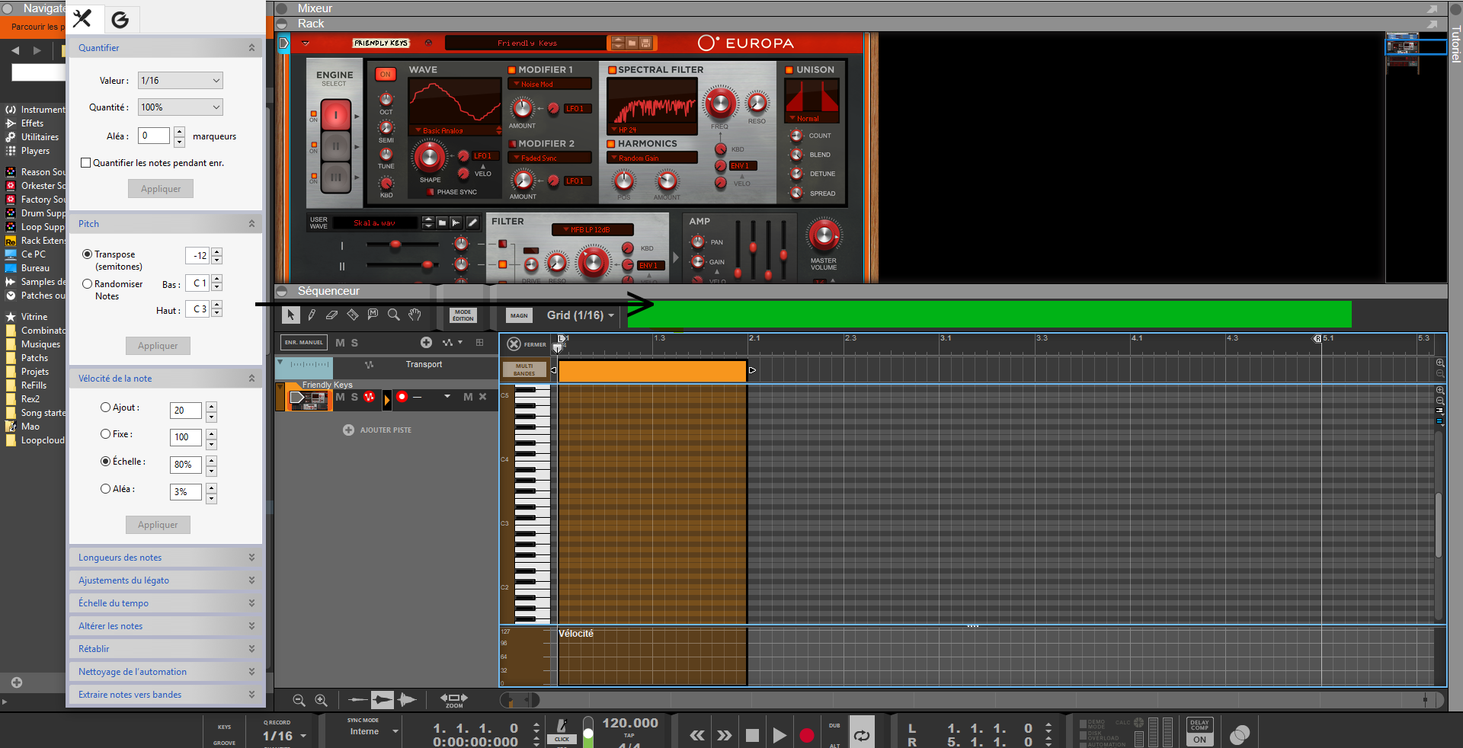
Task: Zoom in horizontally in the sequencer
Action: [322, 700]
